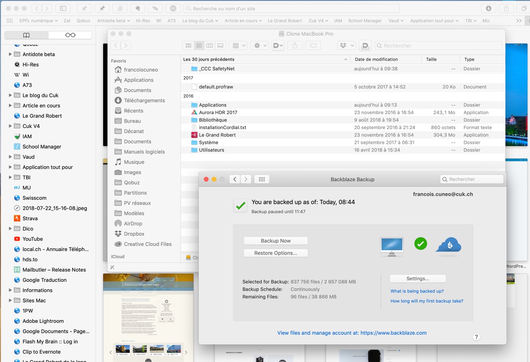Open Le Grand Robert favorite in bar
Screen dimensions: 530x362
[285, 21]
